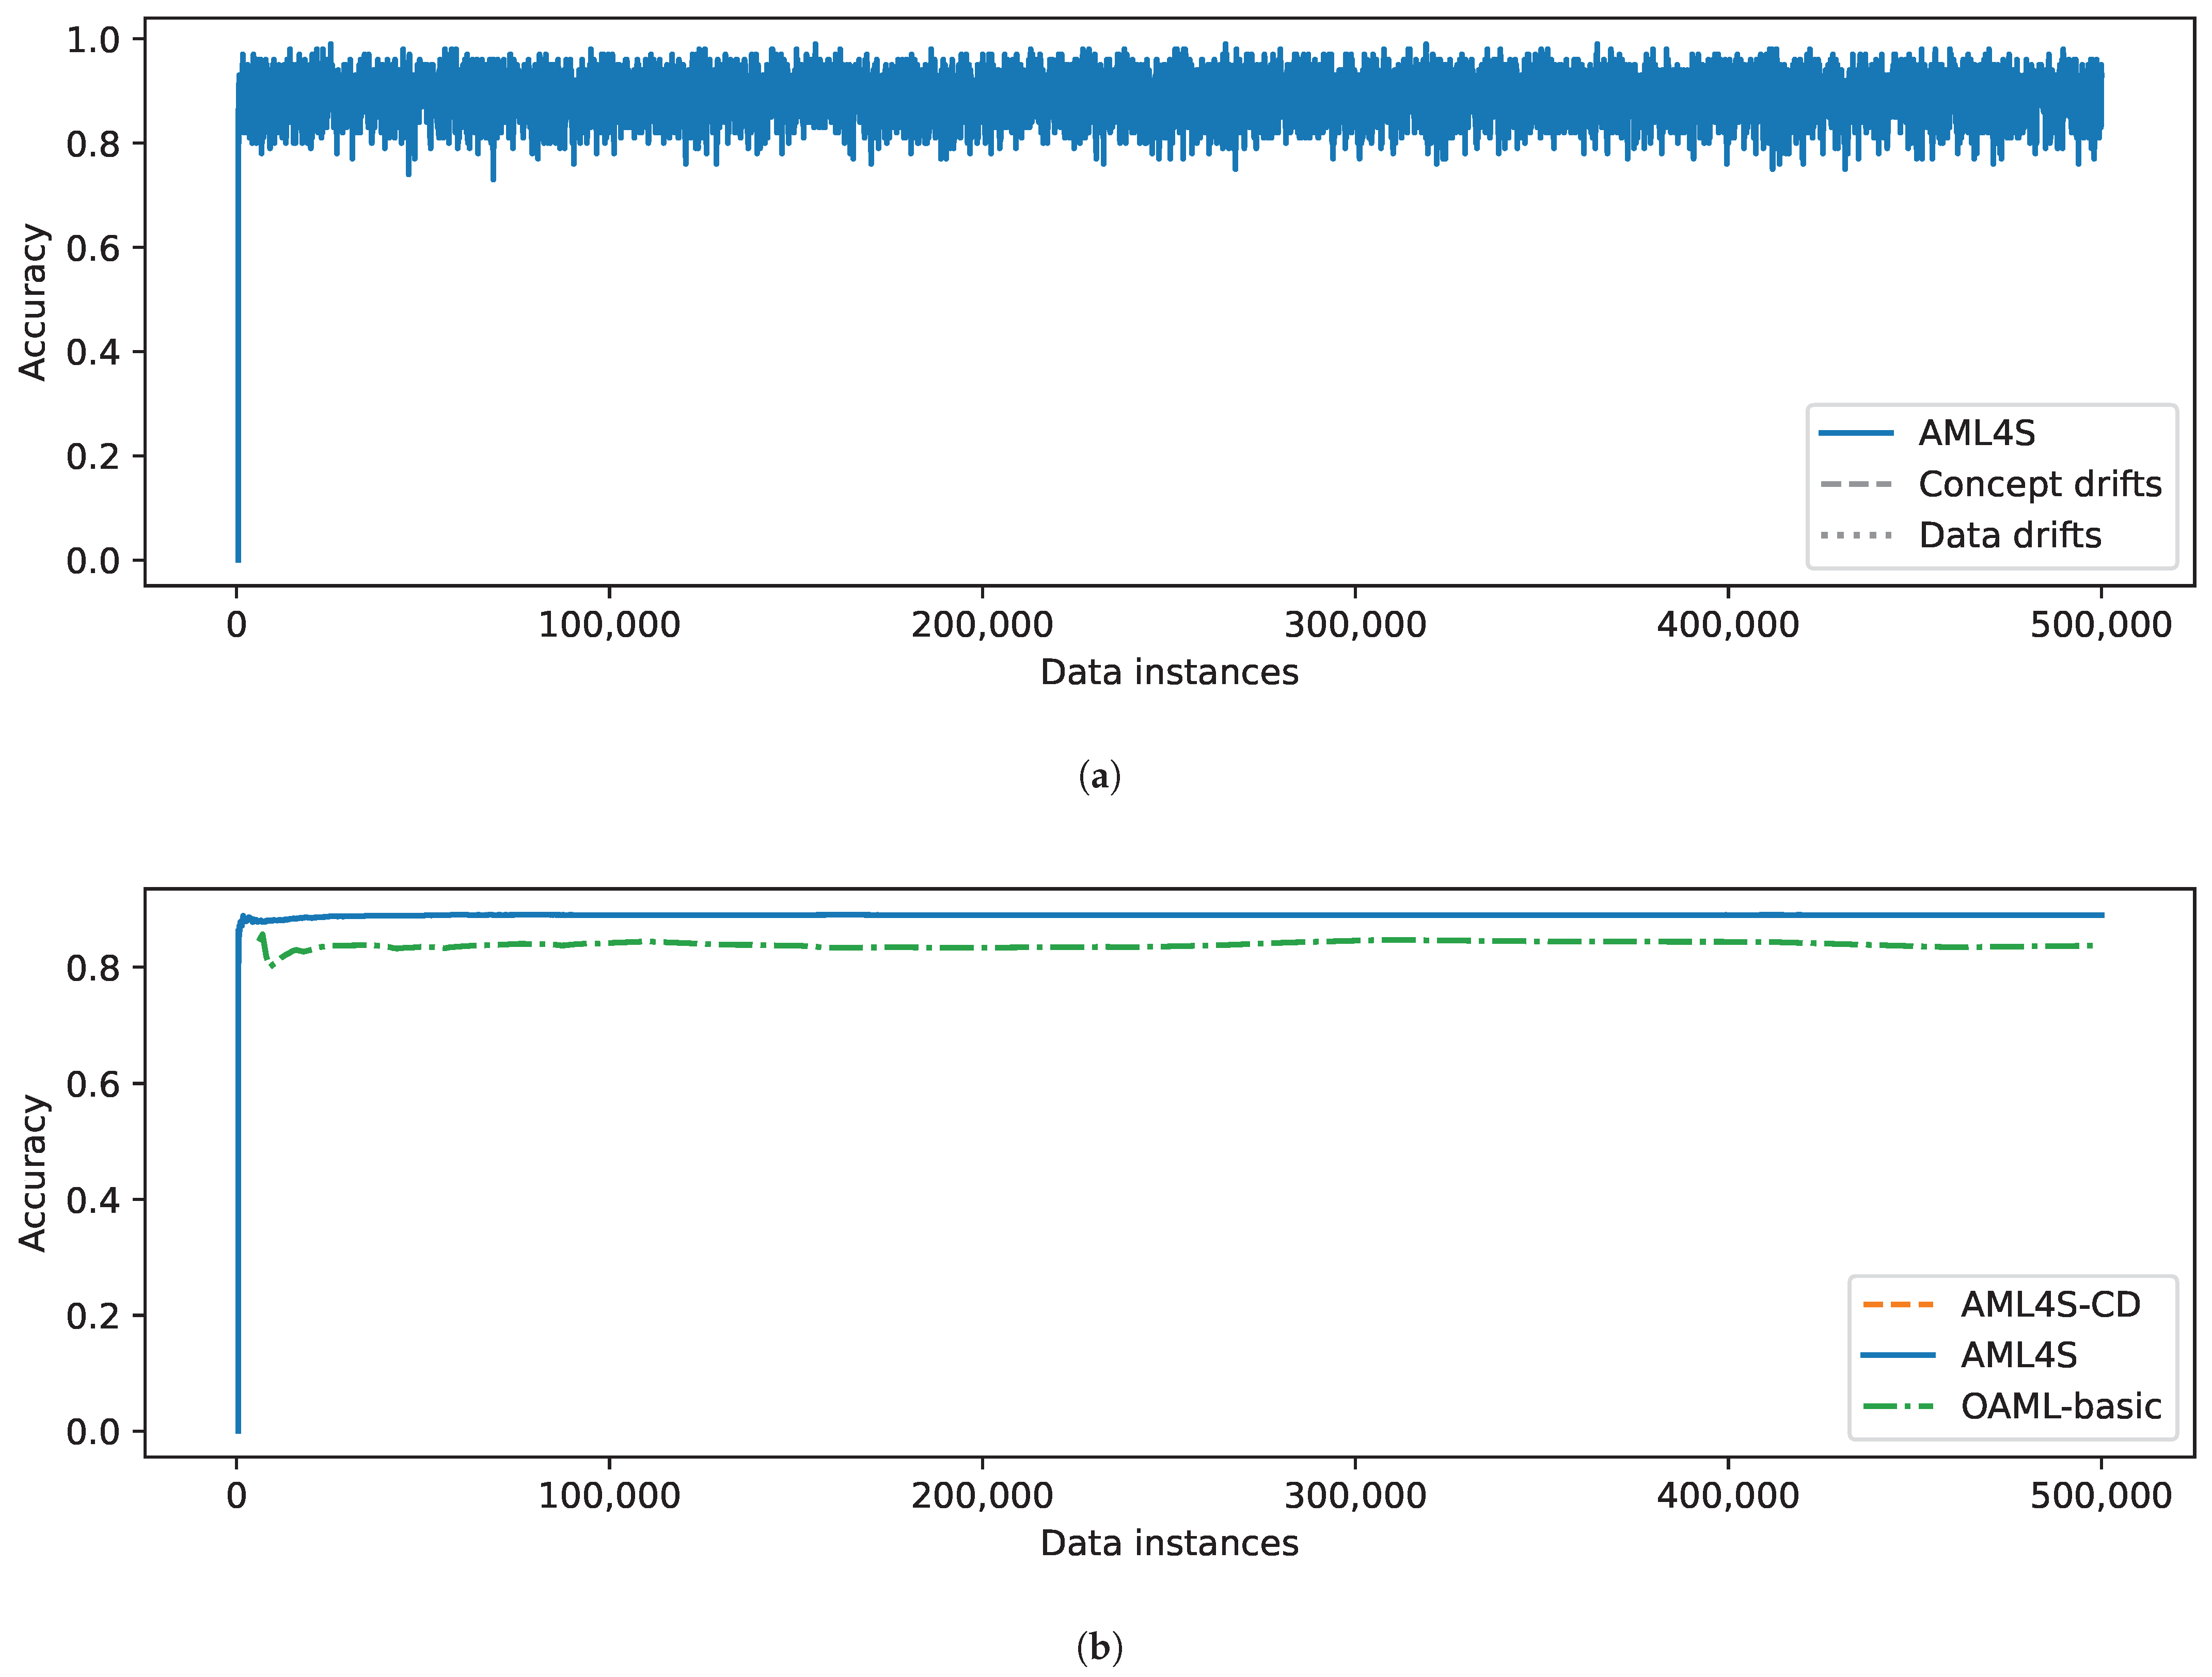Image resolution: width=2212 pixels, height=1677 pixels.
Task: Click the AML4S legend entry in top chart
Action: click(x=1976, y=433)
